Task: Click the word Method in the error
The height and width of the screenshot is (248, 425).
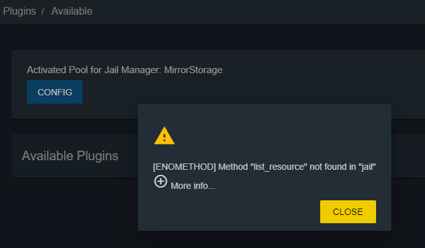Action: (233, 167)
